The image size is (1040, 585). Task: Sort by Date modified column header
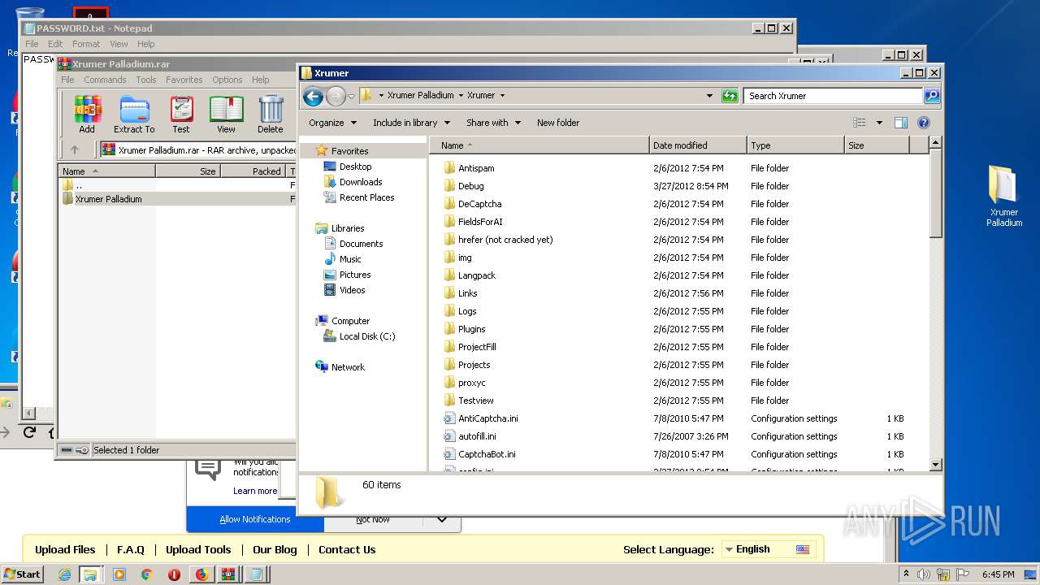tap(698, 145)
